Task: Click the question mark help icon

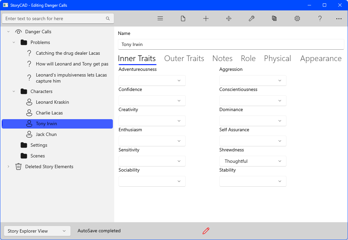Action: tap(320, 18)
